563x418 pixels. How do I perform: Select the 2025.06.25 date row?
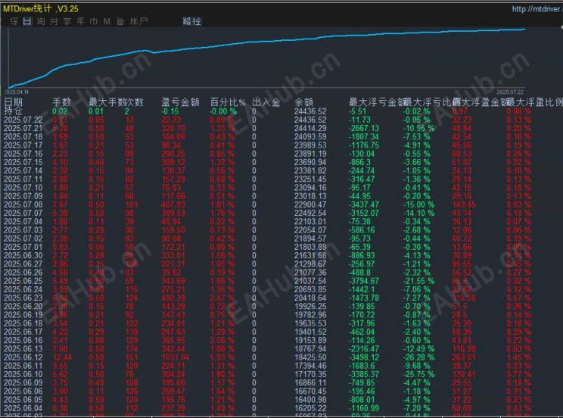point(23,281)
